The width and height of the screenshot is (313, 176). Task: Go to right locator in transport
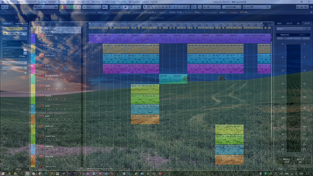coord(115,7)
